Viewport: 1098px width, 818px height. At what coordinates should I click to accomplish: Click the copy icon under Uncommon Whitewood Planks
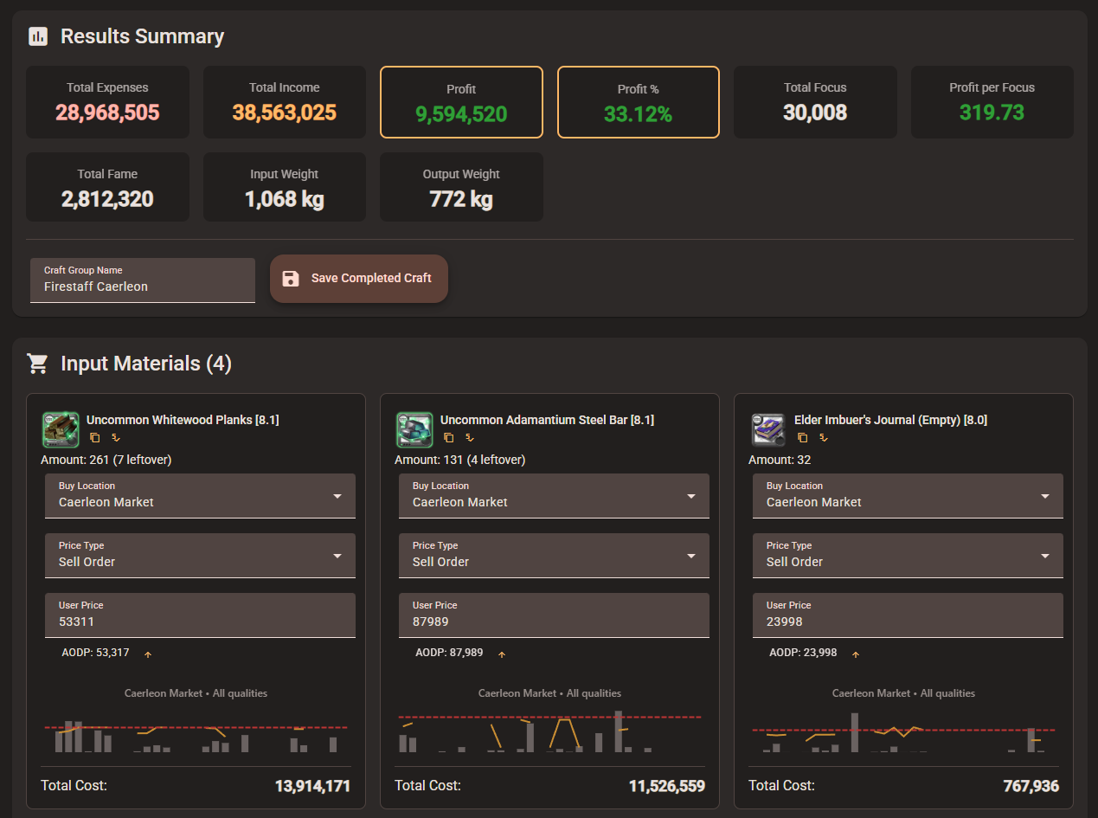coord(95,438)
